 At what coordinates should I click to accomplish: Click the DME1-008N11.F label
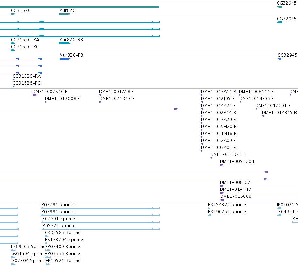(256, 92)
